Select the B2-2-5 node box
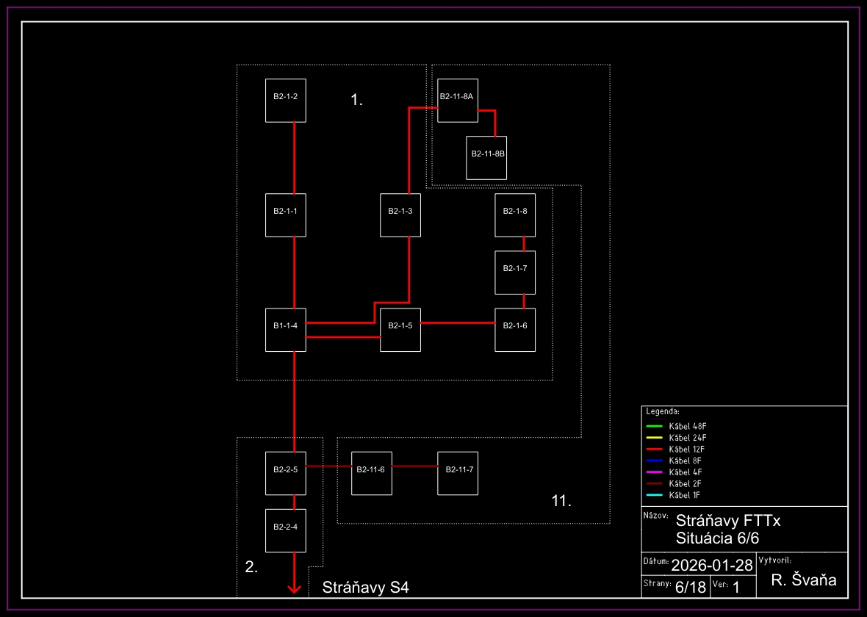Viewport: 867px width, 617px height. [x=285, y=473]
